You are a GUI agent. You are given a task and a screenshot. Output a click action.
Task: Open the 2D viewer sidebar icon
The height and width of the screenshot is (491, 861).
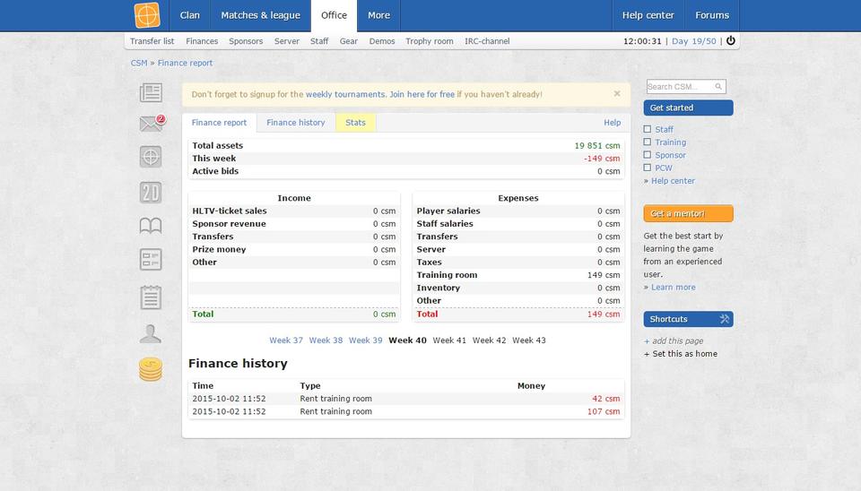(x=151, y=192)
